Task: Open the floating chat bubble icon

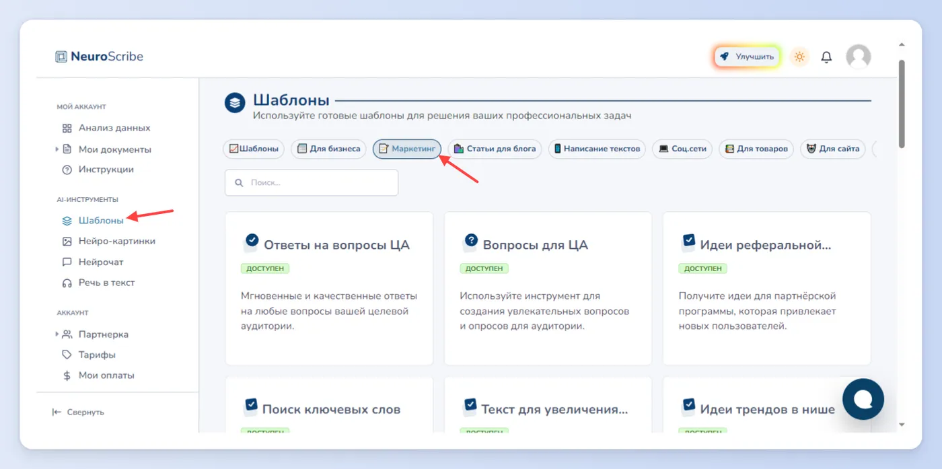Action: point(863,399)
